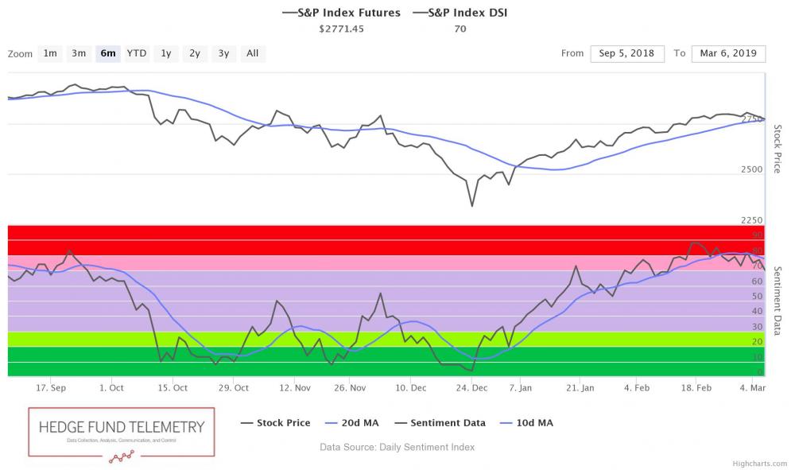
Task: Toggle the 20d MA legend series
Action: (x=352, y=423)
